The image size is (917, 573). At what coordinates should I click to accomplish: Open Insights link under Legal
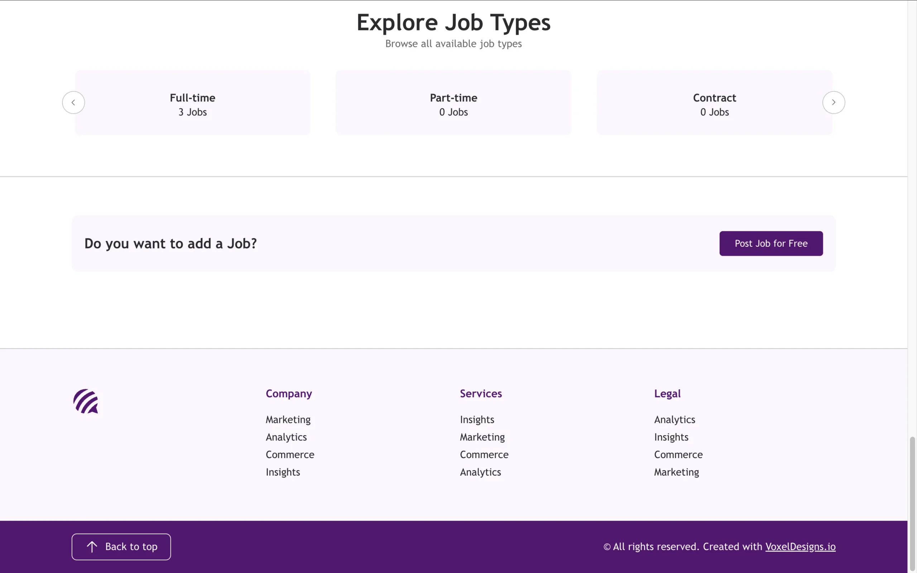coord(671,437)
